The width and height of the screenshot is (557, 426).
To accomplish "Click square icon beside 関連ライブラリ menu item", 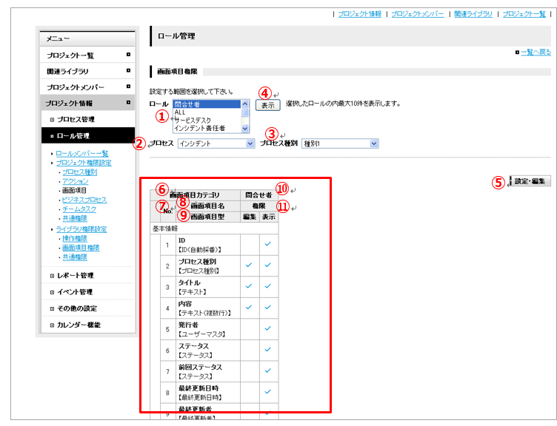I will click(128, 70).
